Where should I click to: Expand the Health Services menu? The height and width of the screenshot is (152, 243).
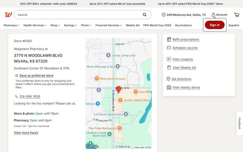(x=35, y=25)
